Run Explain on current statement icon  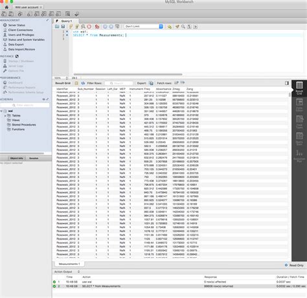click(x=83, y=27)
